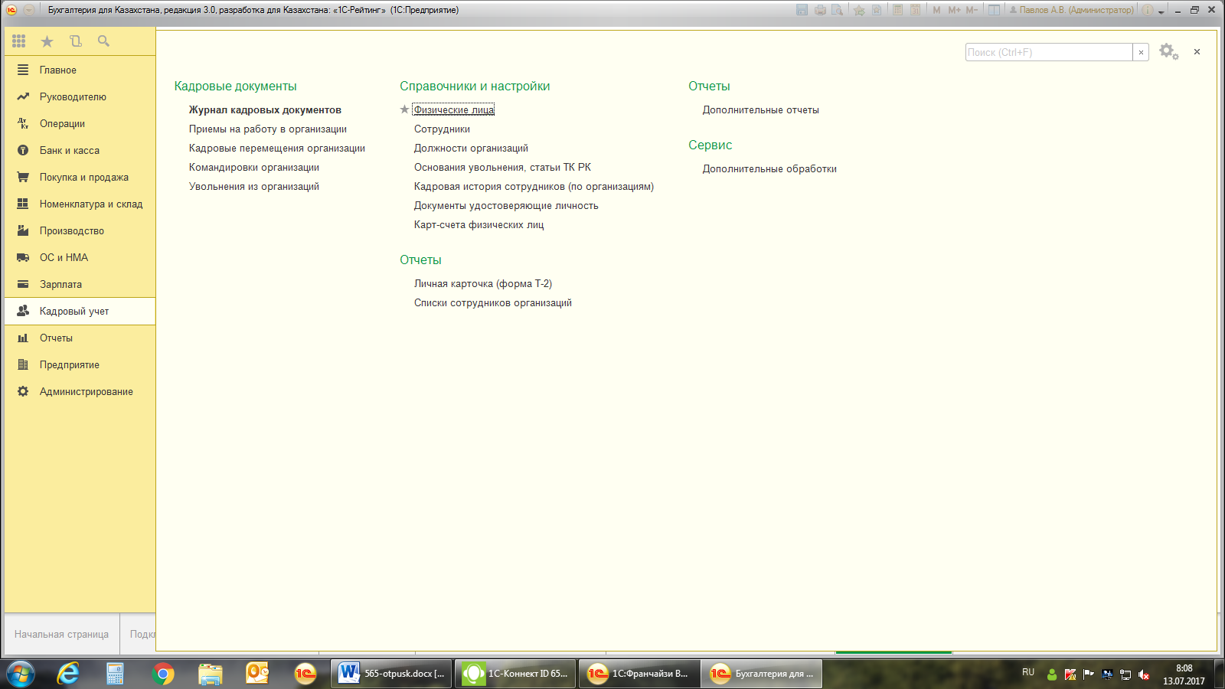Open the information (i) help icon
The width and height of the screenshot is (1225, 689).
pyautogui.click(x=1147, y=10)
